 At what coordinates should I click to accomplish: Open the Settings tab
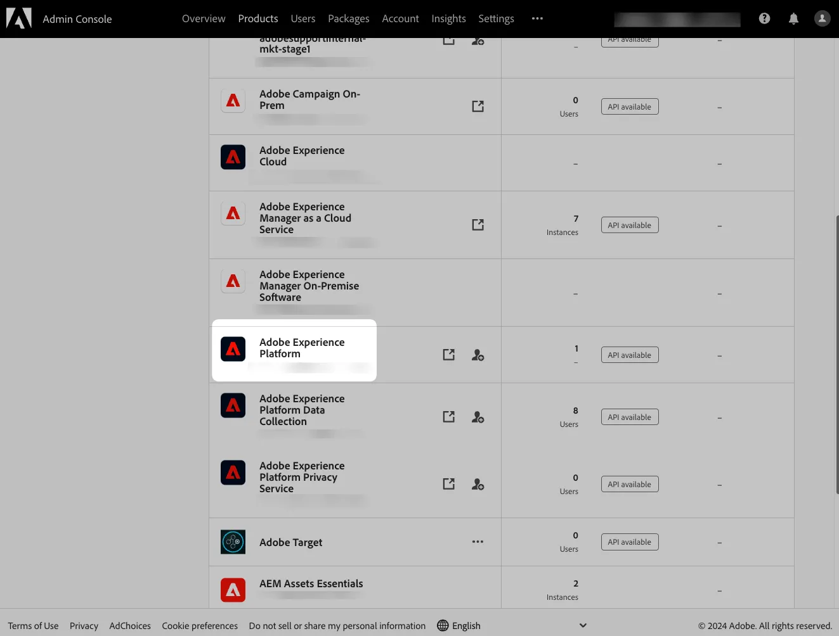pos(496,19)
